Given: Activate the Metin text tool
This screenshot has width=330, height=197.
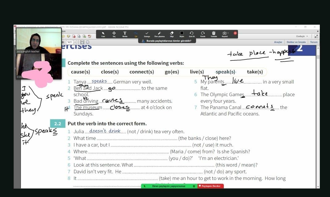Looking at the screenshot, I should point(125,34).
